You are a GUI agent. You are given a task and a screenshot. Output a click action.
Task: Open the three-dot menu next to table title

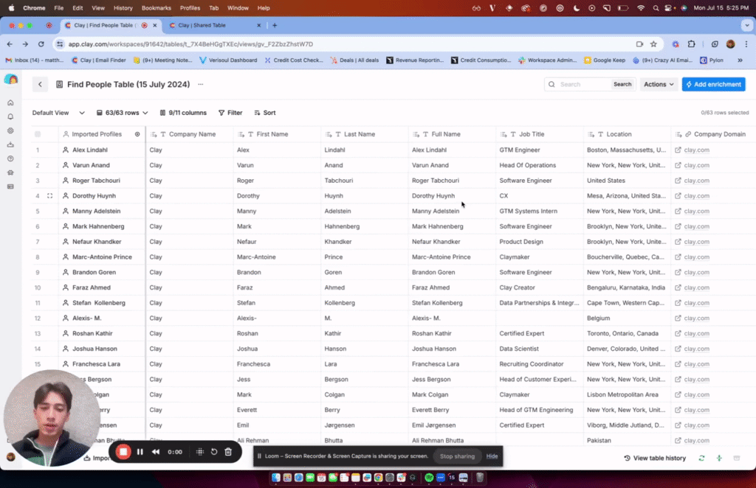click(200, 85)
